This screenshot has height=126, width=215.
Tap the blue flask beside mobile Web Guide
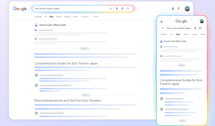click(x=161, y=41)
